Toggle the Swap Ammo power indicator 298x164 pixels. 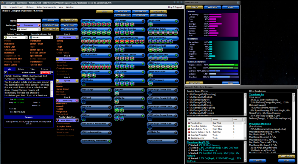109,56
